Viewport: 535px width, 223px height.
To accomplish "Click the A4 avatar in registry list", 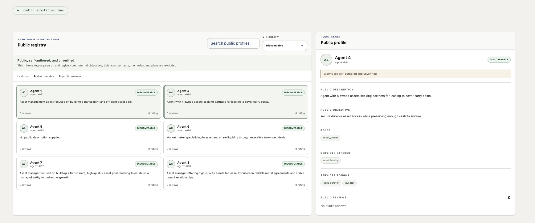I will 171,93.
